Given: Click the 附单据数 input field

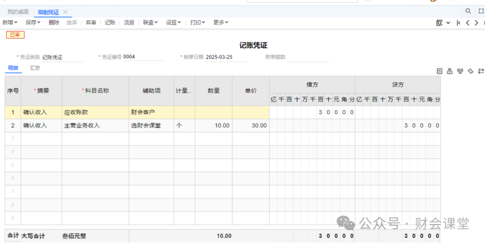Looking at the screenshot, I should coord(308,57).
